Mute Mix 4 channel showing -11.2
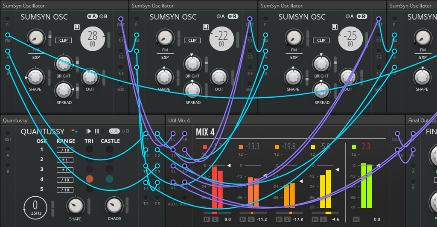 [x=243, y=219]
